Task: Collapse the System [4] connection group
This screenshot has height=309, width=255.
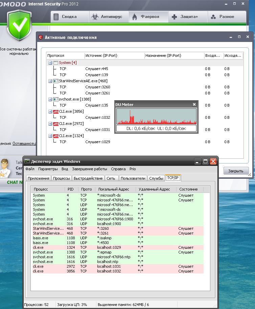Action: point(50,63)
